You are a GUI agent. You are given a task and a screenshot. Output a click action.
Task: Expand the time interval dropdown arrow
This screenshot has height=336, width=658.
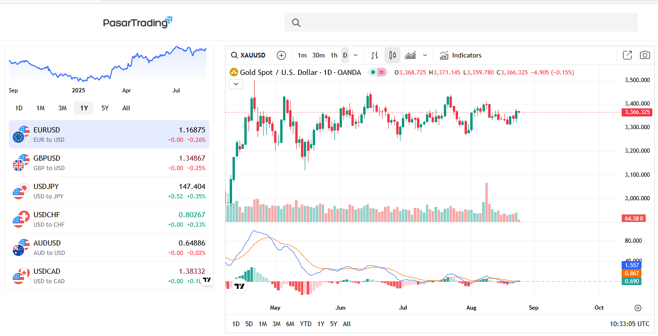(356, 55)
